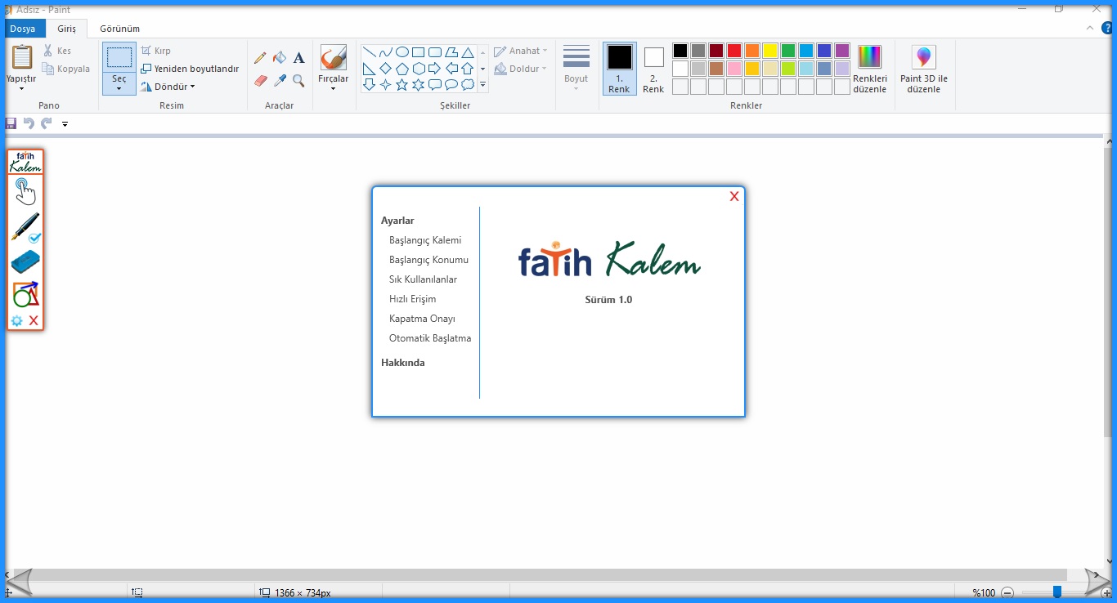1117x603 pixels.
Task: Select 2. Renk background color
Action: 653,69
